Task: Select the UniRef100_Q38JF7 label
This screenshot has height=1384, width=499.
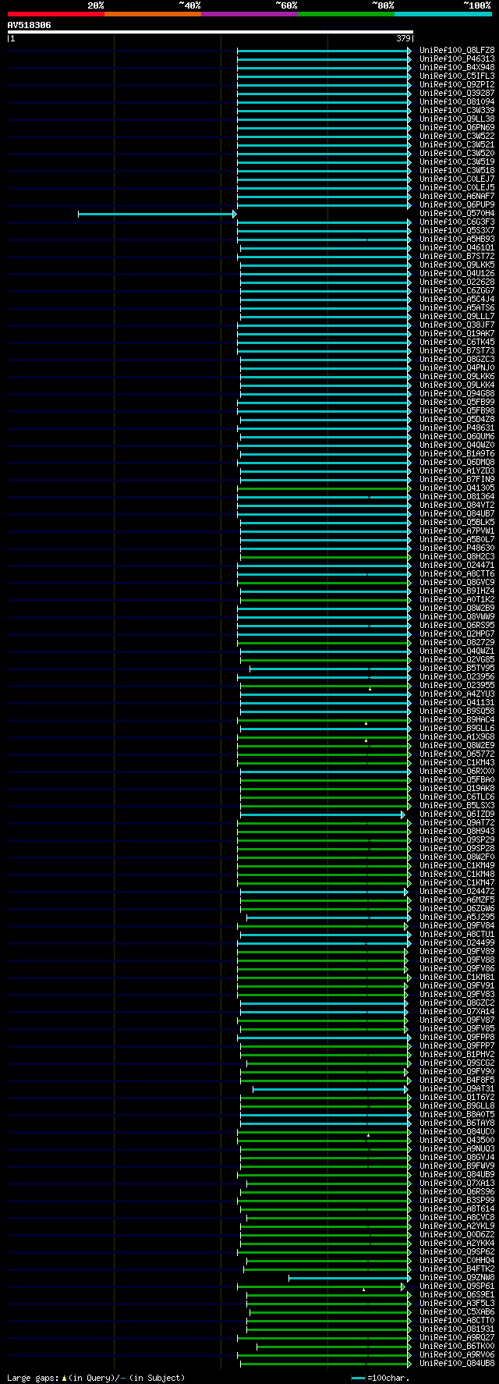Action: (x=457, y=325)
